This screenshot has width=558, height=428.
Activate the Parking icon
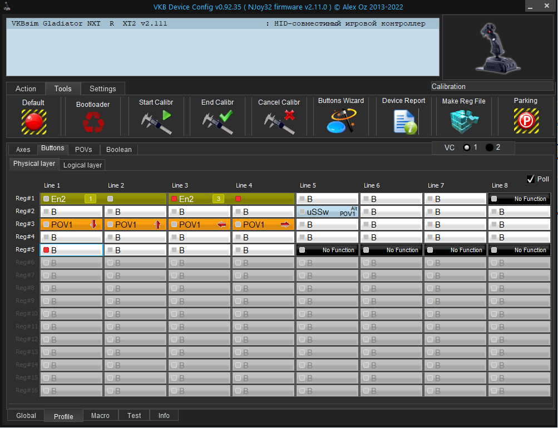tap(525, 121)
